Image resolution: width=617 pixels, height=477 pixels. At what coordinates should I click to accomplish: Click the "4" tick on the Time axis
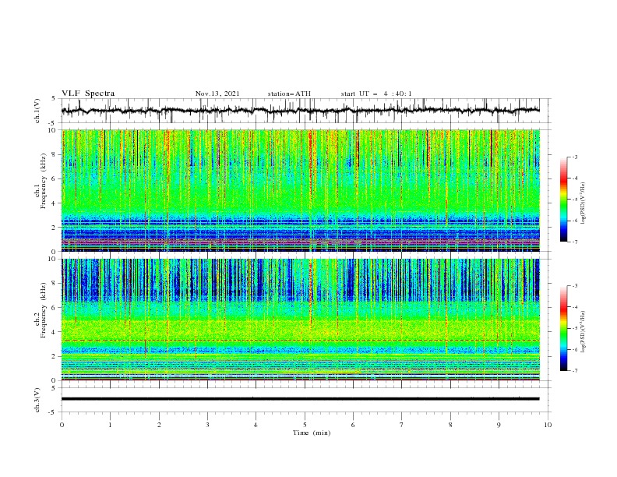coord(256,425)
